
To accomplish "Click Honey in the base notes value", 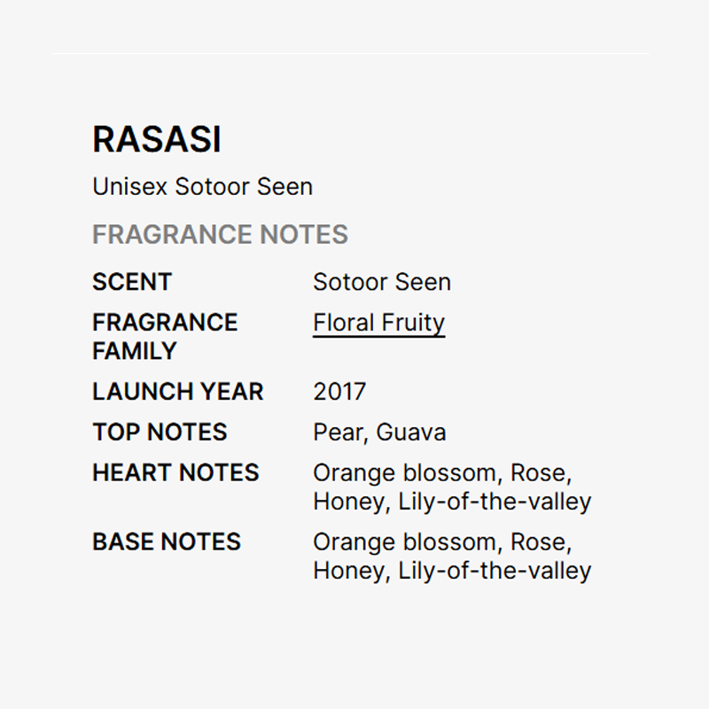I will click(349, 571).
